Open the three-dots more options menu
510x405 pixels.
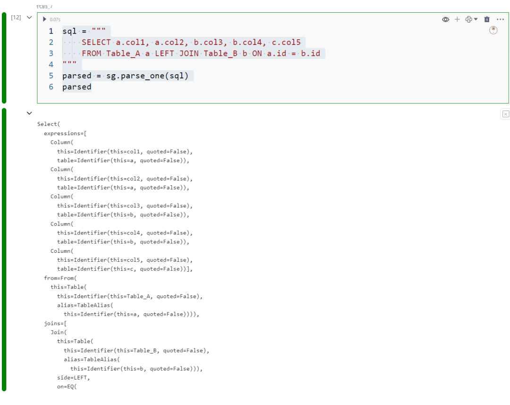click(501, 19)
